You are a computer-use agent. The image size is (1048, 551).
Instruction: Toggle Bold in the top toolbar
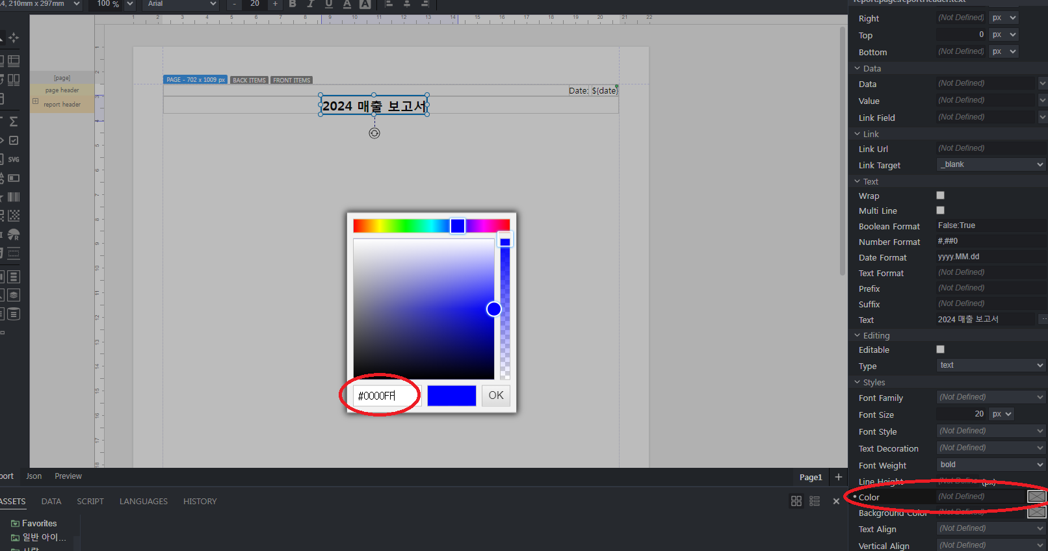pos(293,4)
